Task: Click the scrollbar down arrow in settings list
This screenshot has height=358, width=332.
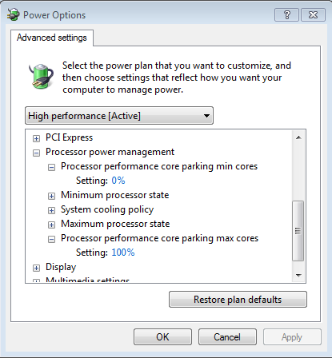Action: [x=298, y=275]
